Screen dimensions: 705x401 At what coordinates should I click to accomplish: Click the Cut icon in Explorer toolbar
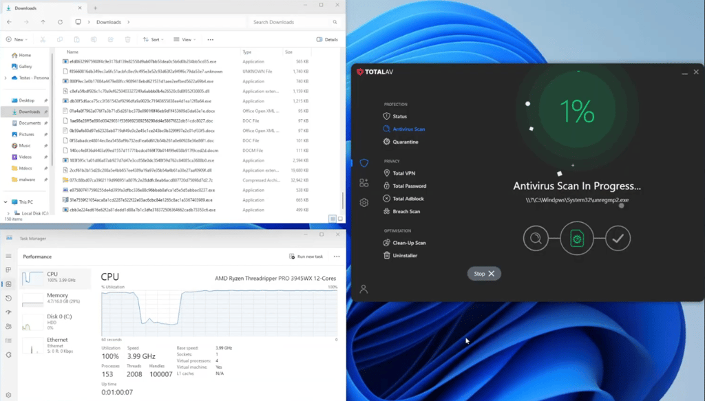[43, 39]
